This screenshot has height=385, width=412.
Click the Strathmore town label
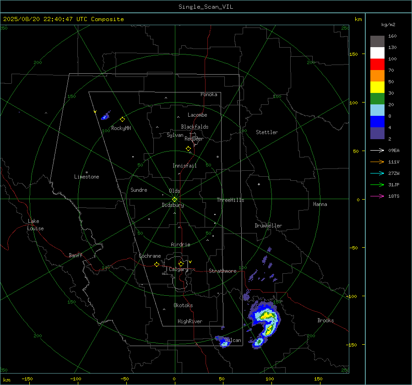coord(222,271)
